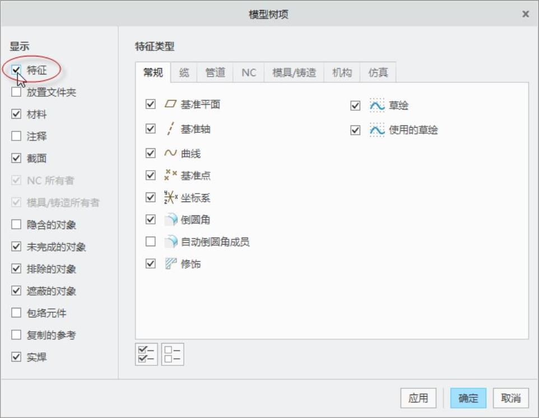Uncheck the 特征 display checkbox

click(x=16, y=70)
